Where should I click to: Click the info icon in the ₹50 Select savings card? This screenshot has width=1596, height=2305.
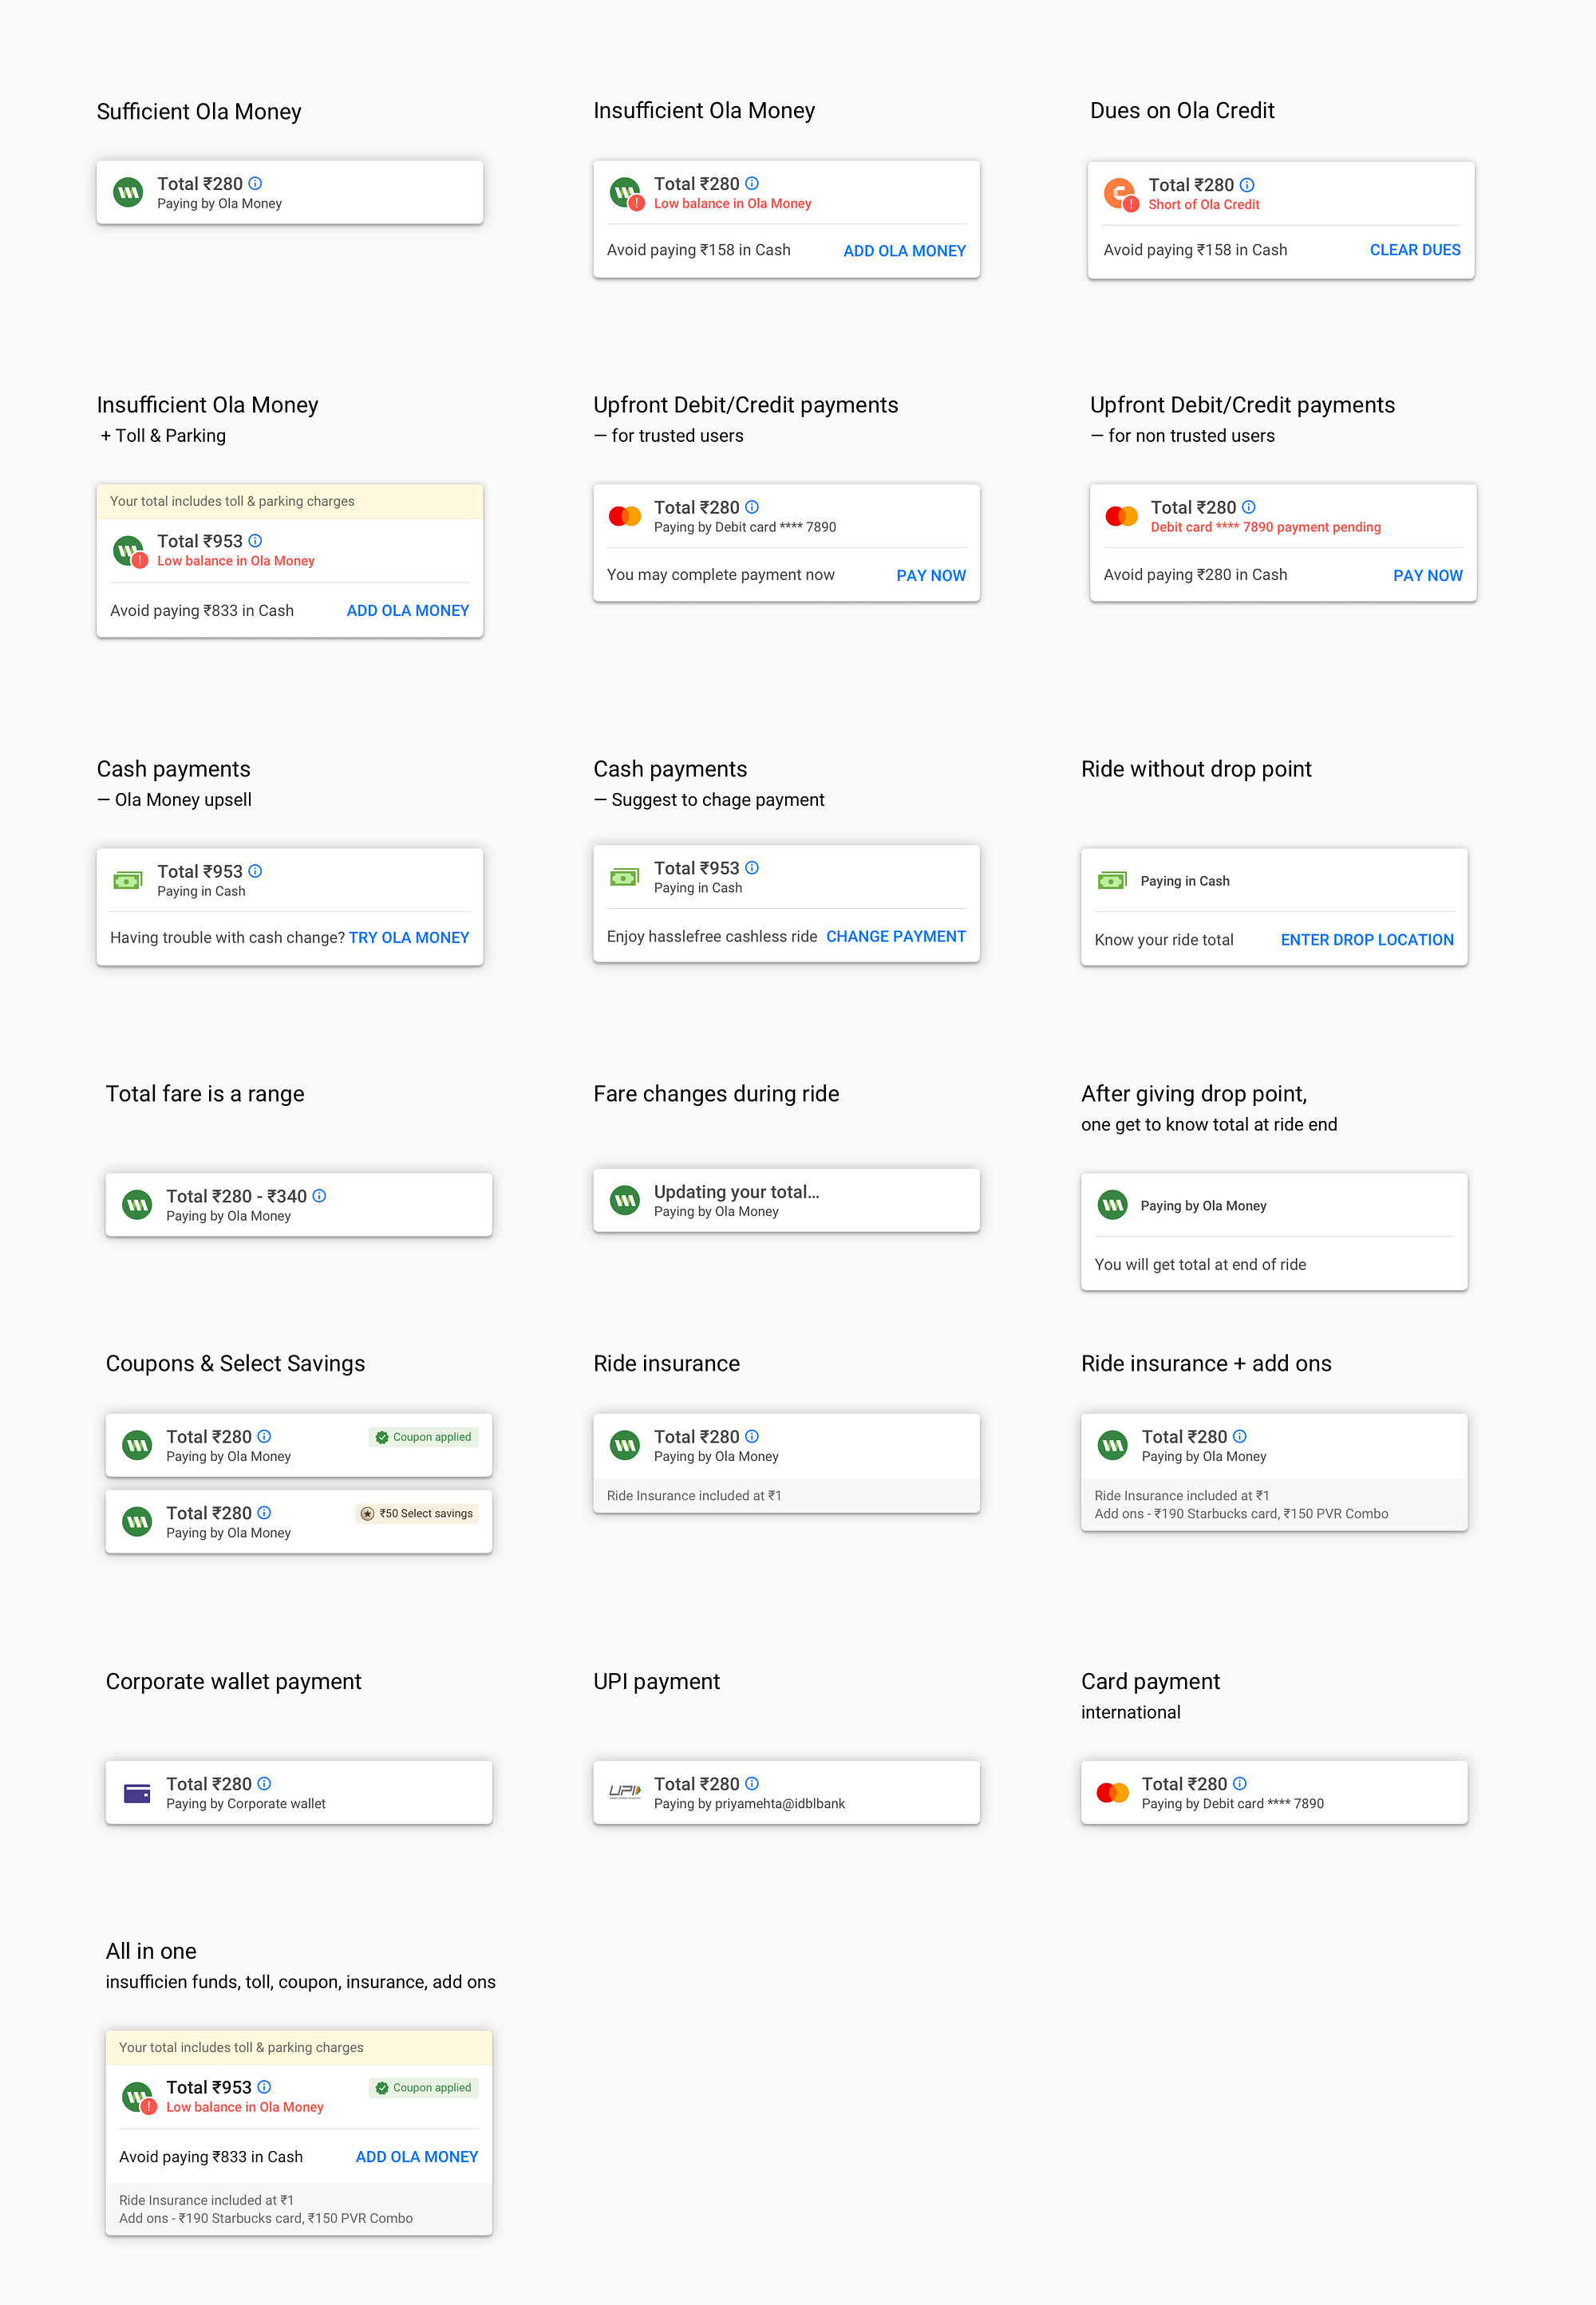click(x=264, y=1513)
